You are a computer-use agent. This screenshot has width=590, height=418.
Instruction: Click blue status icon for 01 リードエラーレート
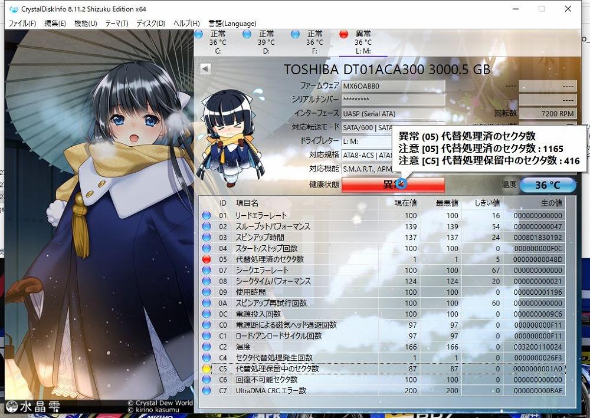(x=206, y=215)
